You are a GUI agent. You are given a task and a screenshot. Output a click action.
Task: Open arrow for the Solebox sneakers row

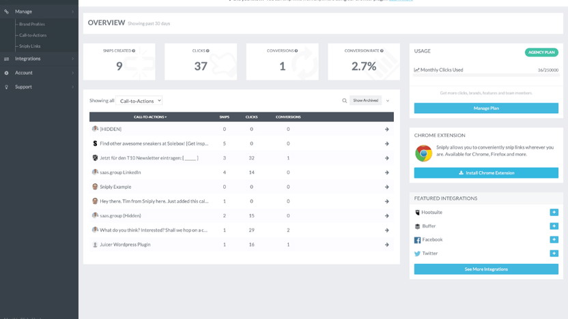point(387,144)
